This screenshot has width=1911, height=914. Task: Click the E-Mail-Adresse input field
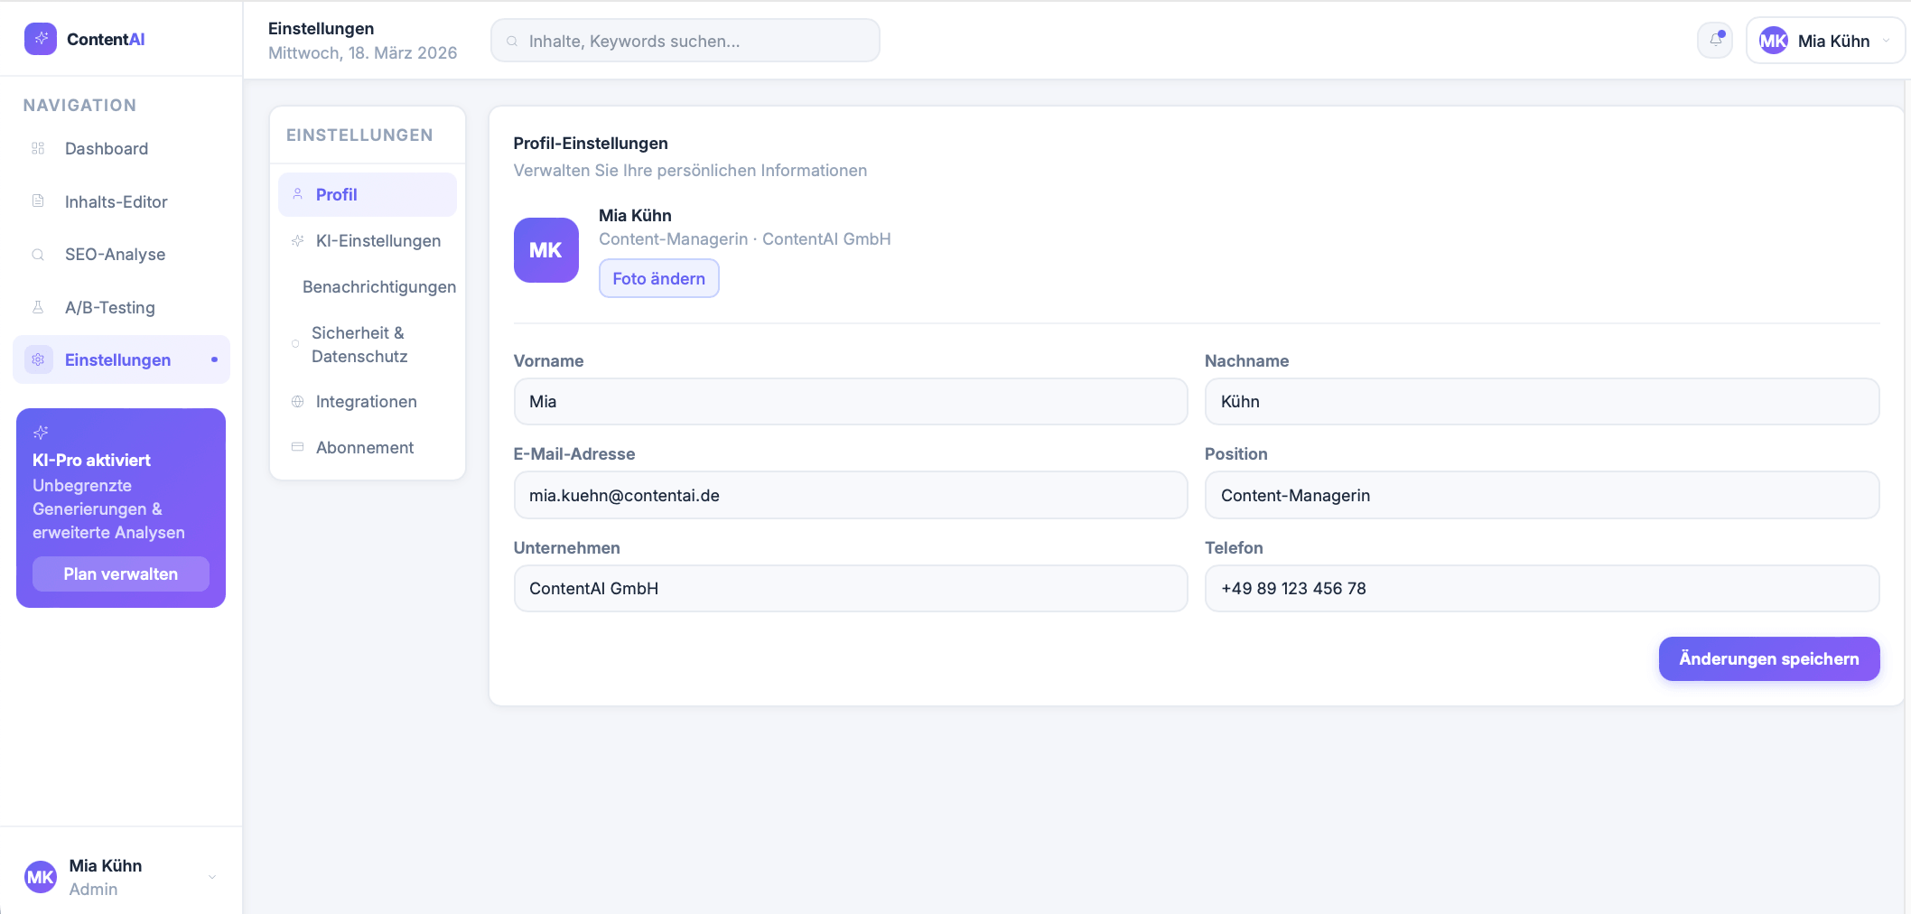tap(850, 495)
